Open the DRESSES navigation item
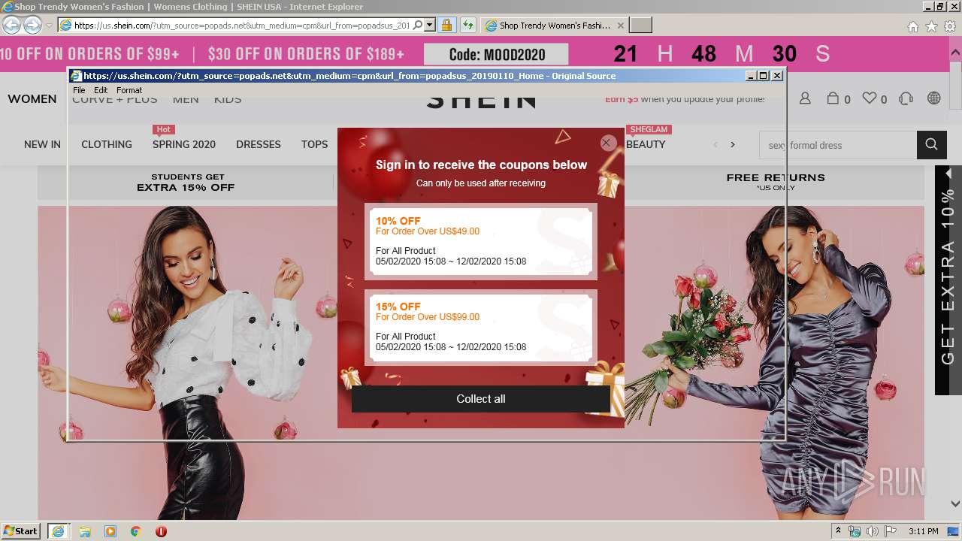The height and width of the screenshot is (541, 962). click(259, 144)
